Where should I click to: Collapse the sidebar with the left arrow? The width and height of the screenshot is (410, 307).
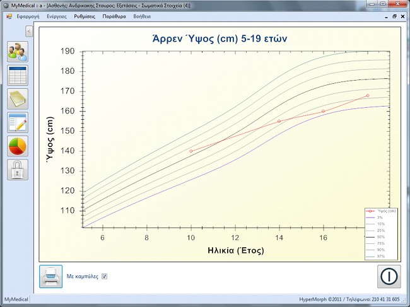pyautogui.click(x=29, y=31)
